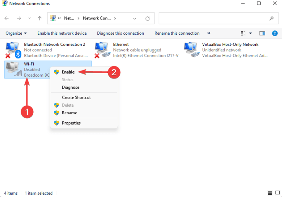Open the Help question mark icon
The image size is (282, 197).
pyautogui.click(x=275, y=33)
